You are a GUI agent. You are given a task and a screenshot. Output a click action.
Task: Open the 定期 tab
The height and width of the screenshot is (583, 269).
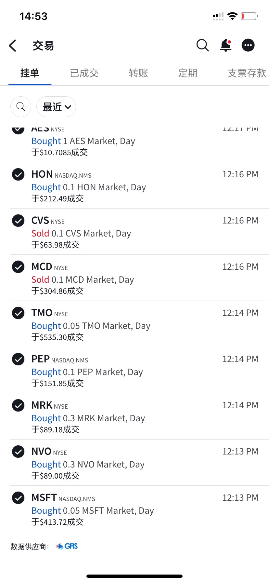pos(188,73)
